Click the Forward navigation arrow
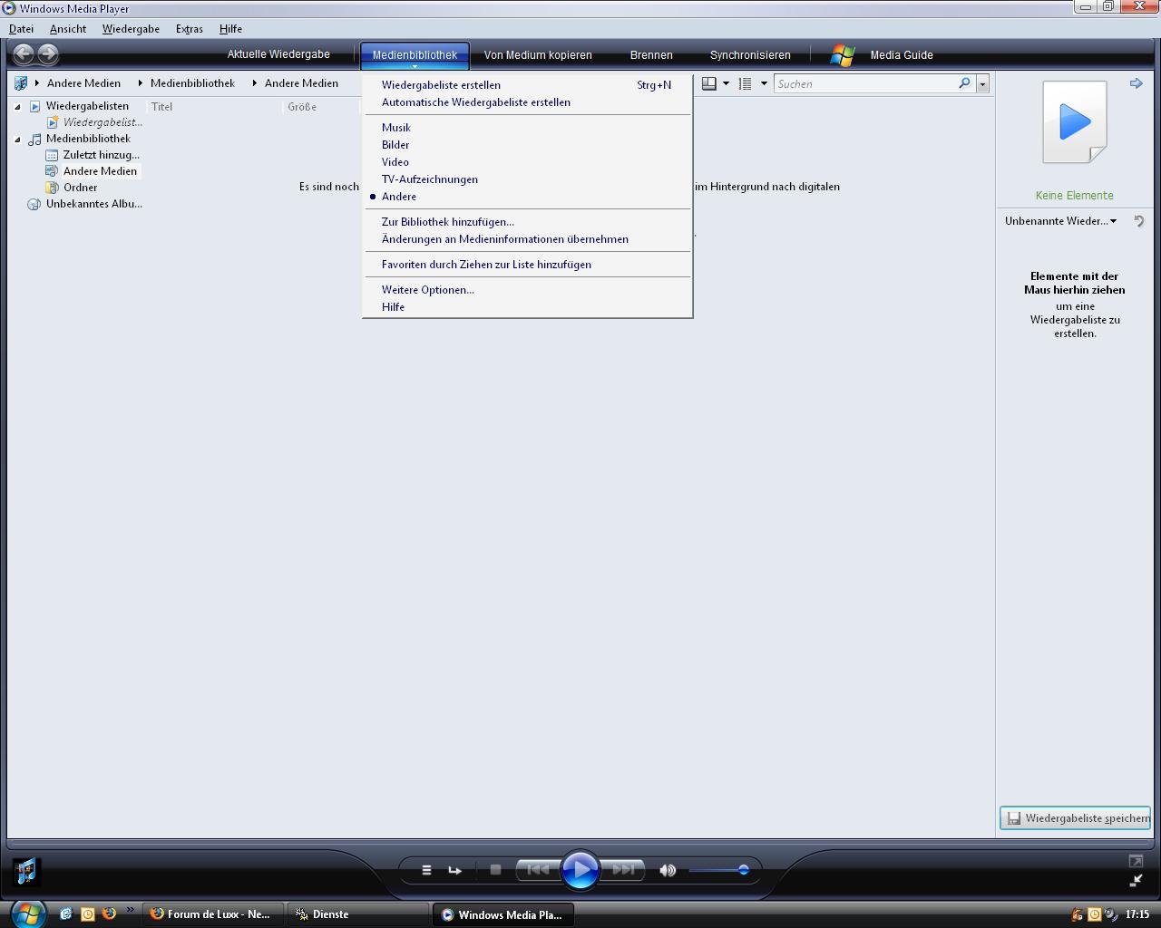 48,54
